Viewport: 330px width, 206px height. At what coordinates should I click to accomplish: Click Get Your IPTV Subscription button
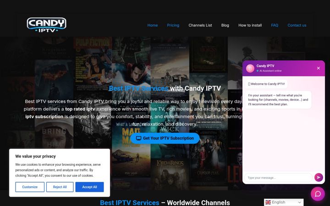165,138
